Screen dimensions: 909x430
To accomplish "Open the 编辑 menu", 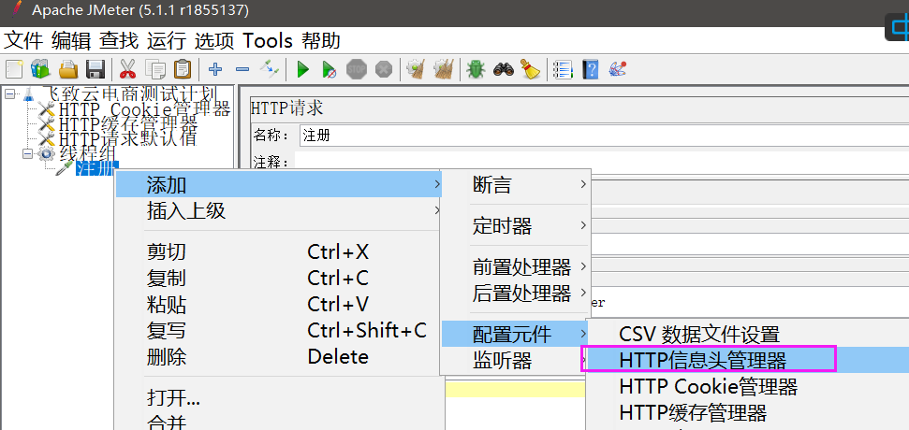I will [x=71, y=41].
